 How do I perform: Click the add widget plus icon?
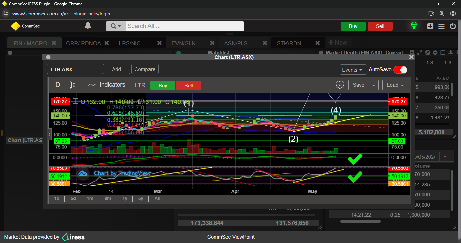(x=430, y=26)
